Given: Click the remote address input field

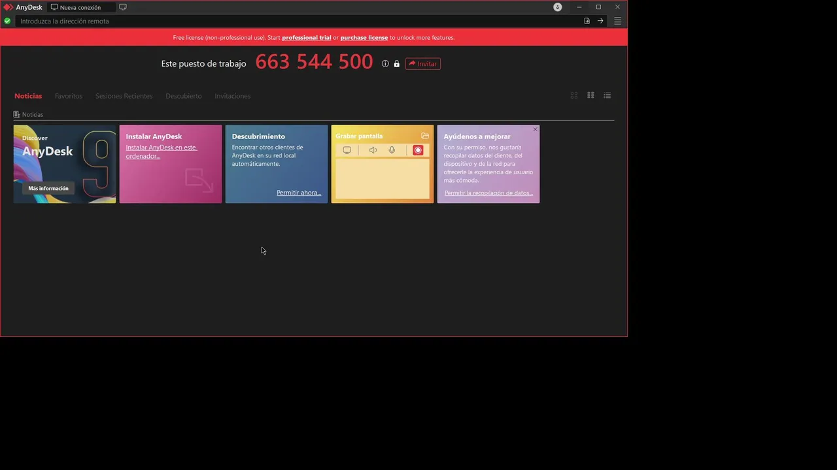Looking at the screenshot, I should pyautogui.click(x=298, y=21).
